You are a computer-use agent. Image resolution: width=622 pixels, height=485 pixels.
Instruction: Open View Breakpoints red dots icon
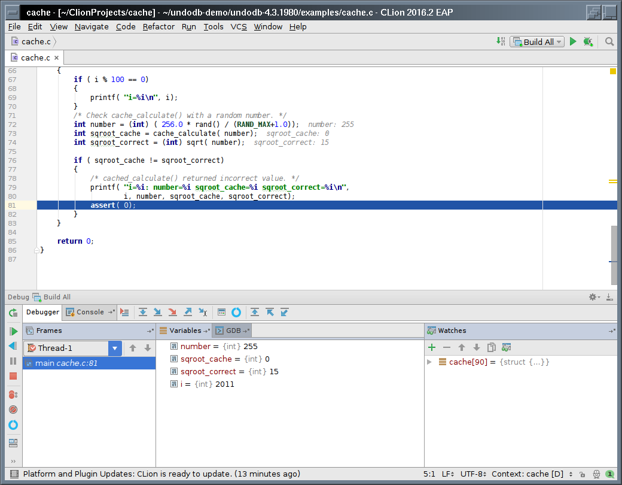point(13,395)
